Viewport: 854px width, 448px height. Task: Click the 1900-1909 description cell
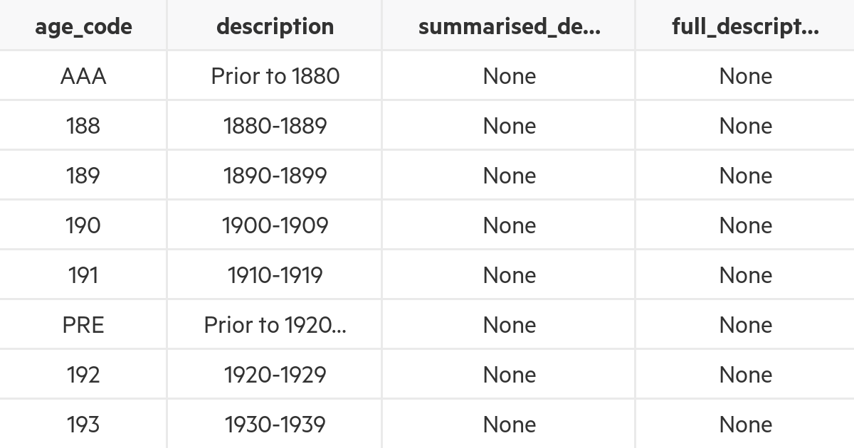click(x=275, y=225)
